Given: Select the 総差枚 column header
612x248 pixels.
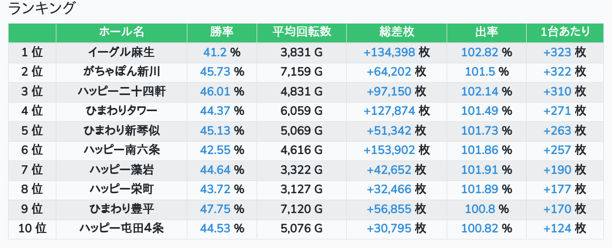Looking at the screenshot, I should (x=396, y=32).
